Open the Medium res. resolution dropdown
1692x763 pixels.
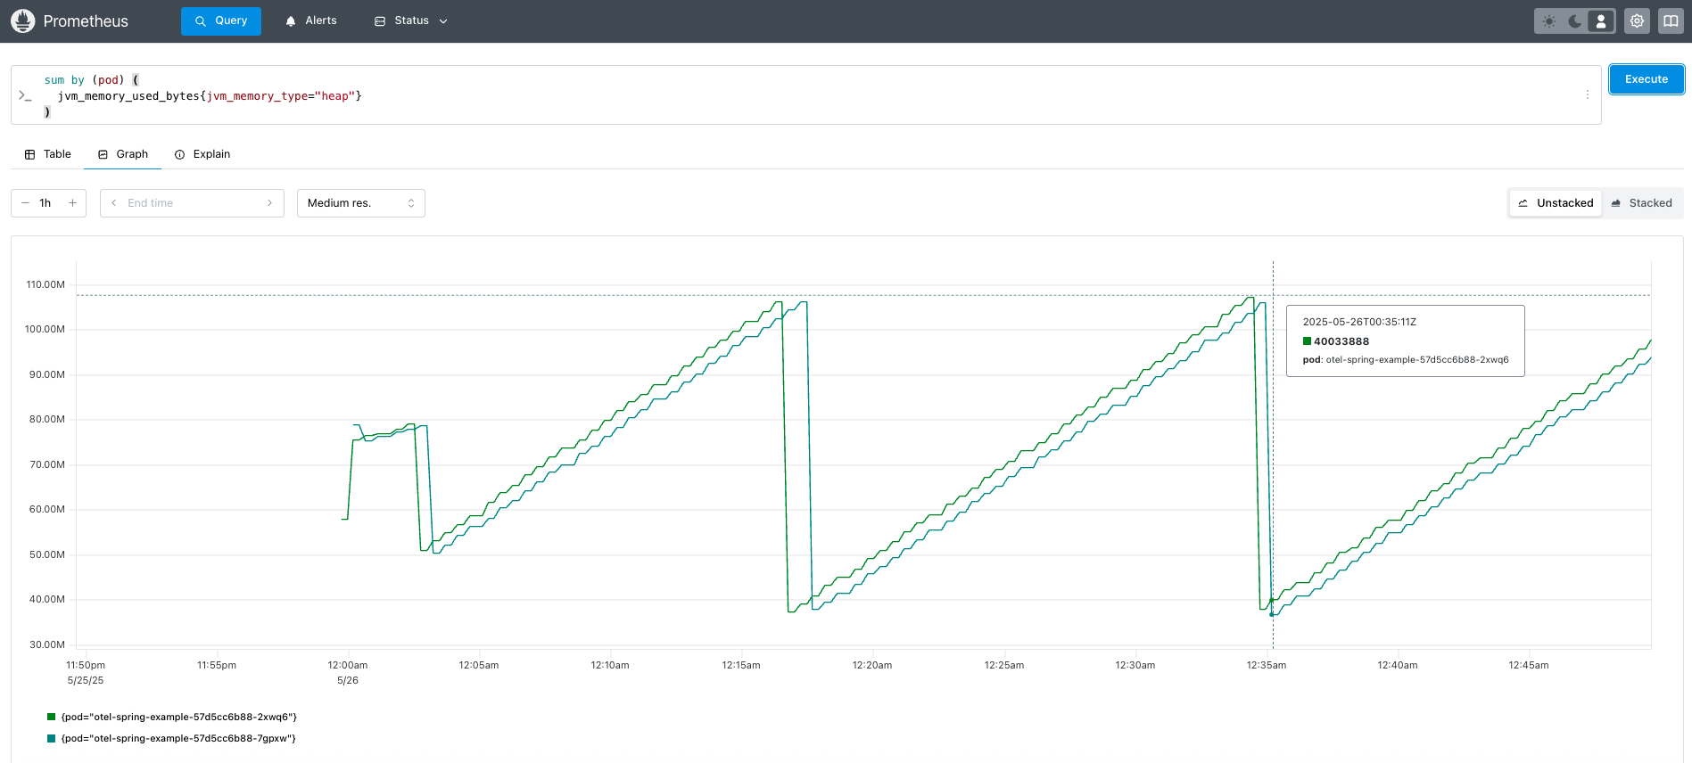[361, 203]
